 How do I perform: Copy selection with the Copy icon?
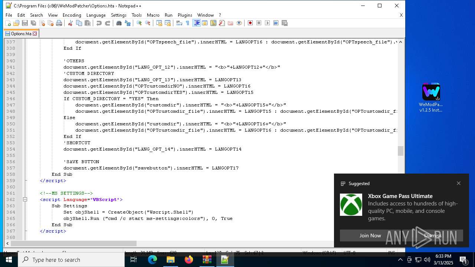79,23
